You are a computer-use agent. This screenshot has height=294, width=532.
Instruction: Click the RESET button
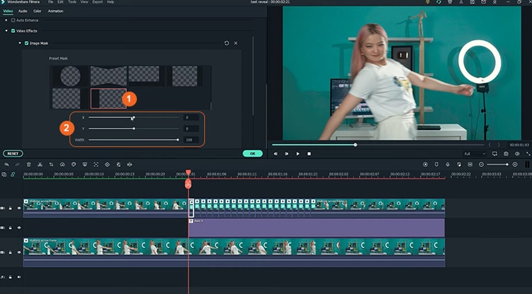click(12, 153)
